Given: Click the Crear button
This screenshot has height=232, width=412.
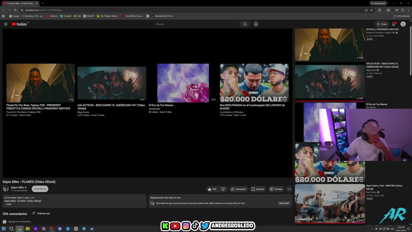Looking at the screenshot, I should tap(382, 24).
